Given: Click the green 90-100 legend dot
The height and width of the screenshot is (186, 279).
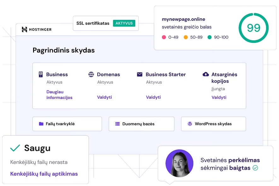Looking at the screenshot, I should (210, 37).
